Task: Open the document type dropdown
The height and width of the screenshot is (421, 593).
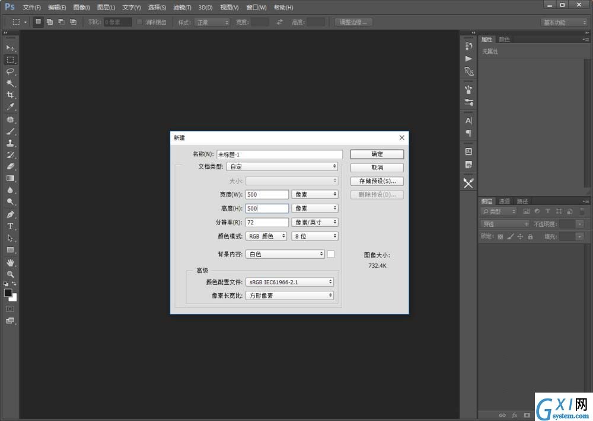Action: coord(282,166)
